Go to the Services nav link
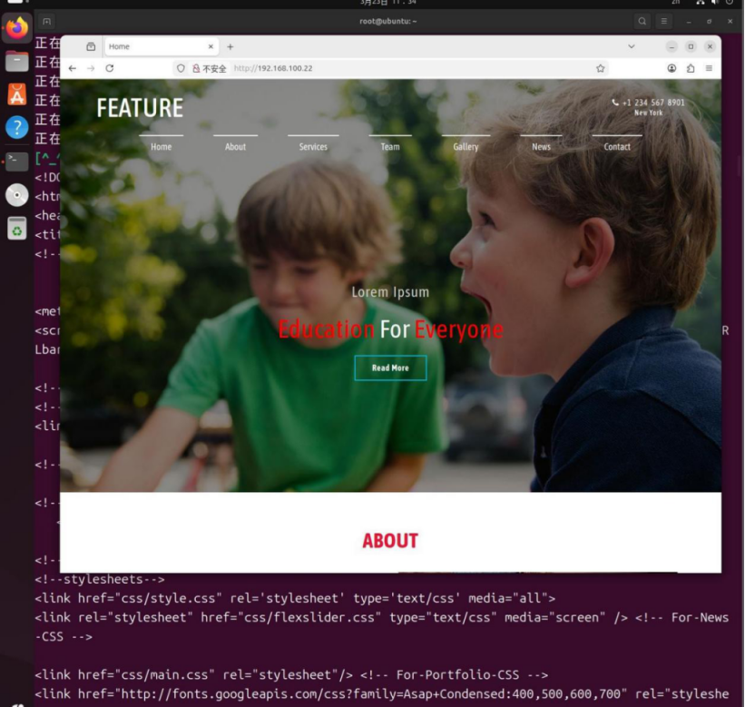 coord(313,147)
